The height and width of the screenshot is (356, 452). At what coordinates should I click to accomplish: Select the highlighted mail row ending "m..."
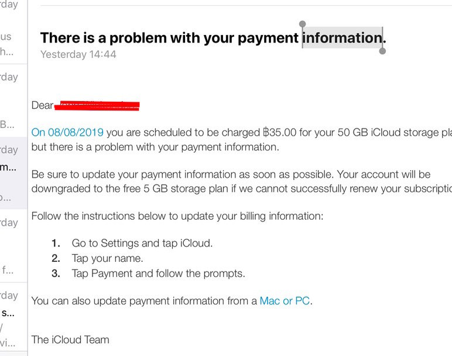[x=13, y=173]
